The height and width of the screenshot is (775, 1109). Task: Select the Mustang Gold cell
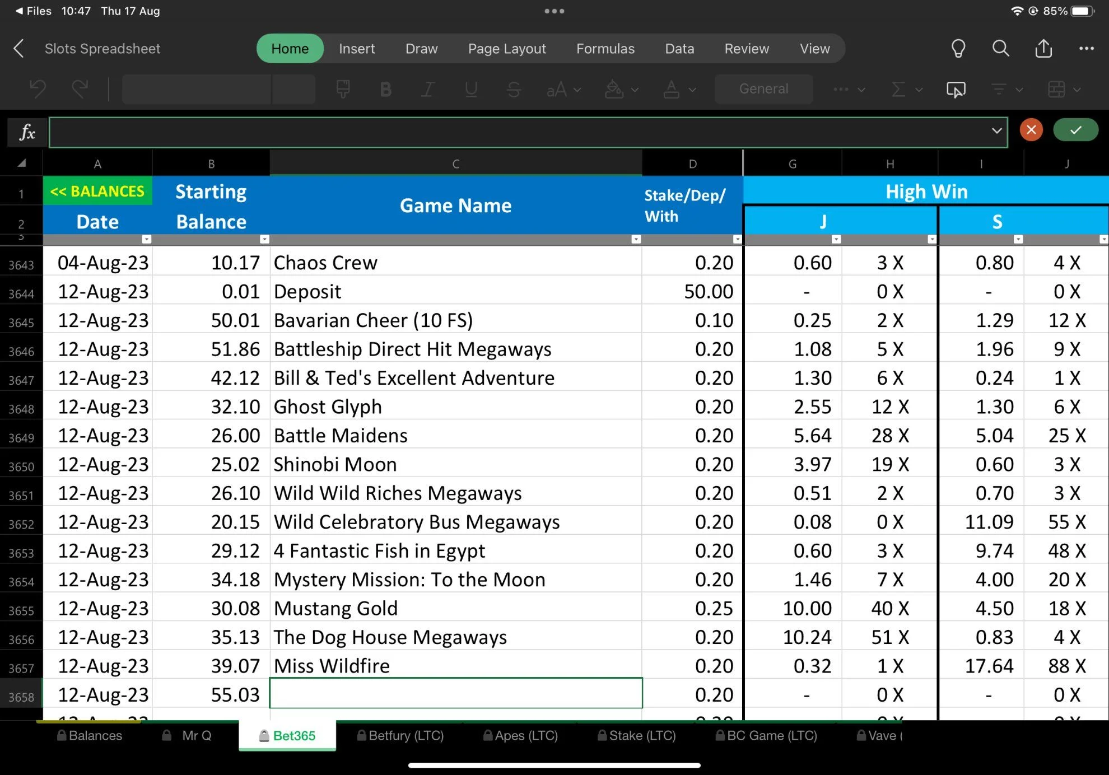click(x=455, y=608)
